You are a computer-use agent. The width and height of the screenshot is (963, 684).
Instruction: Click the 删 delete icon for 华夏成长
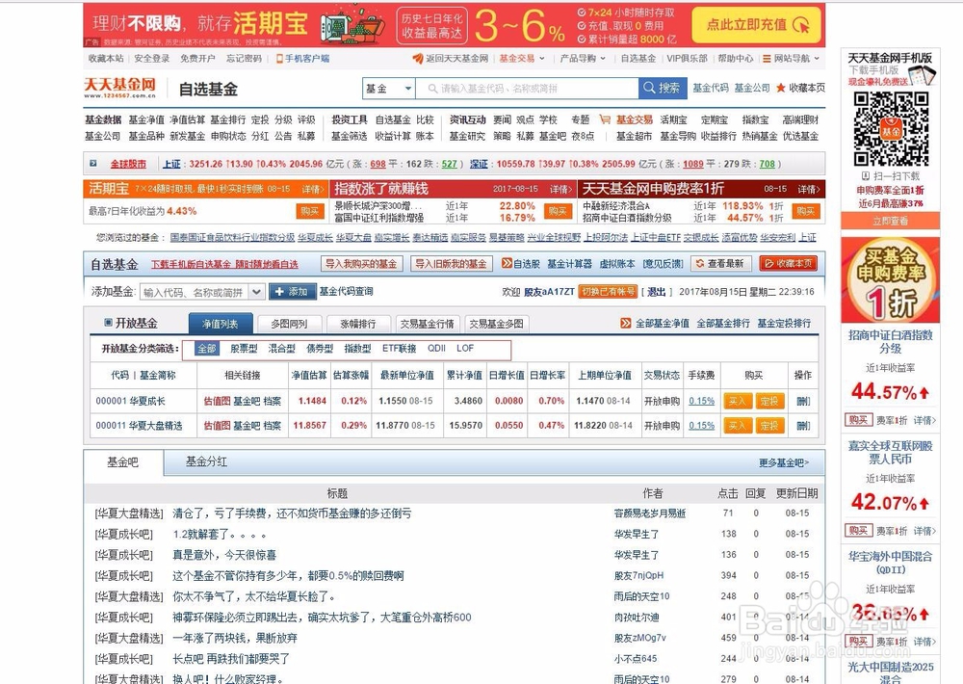(803, 401)
